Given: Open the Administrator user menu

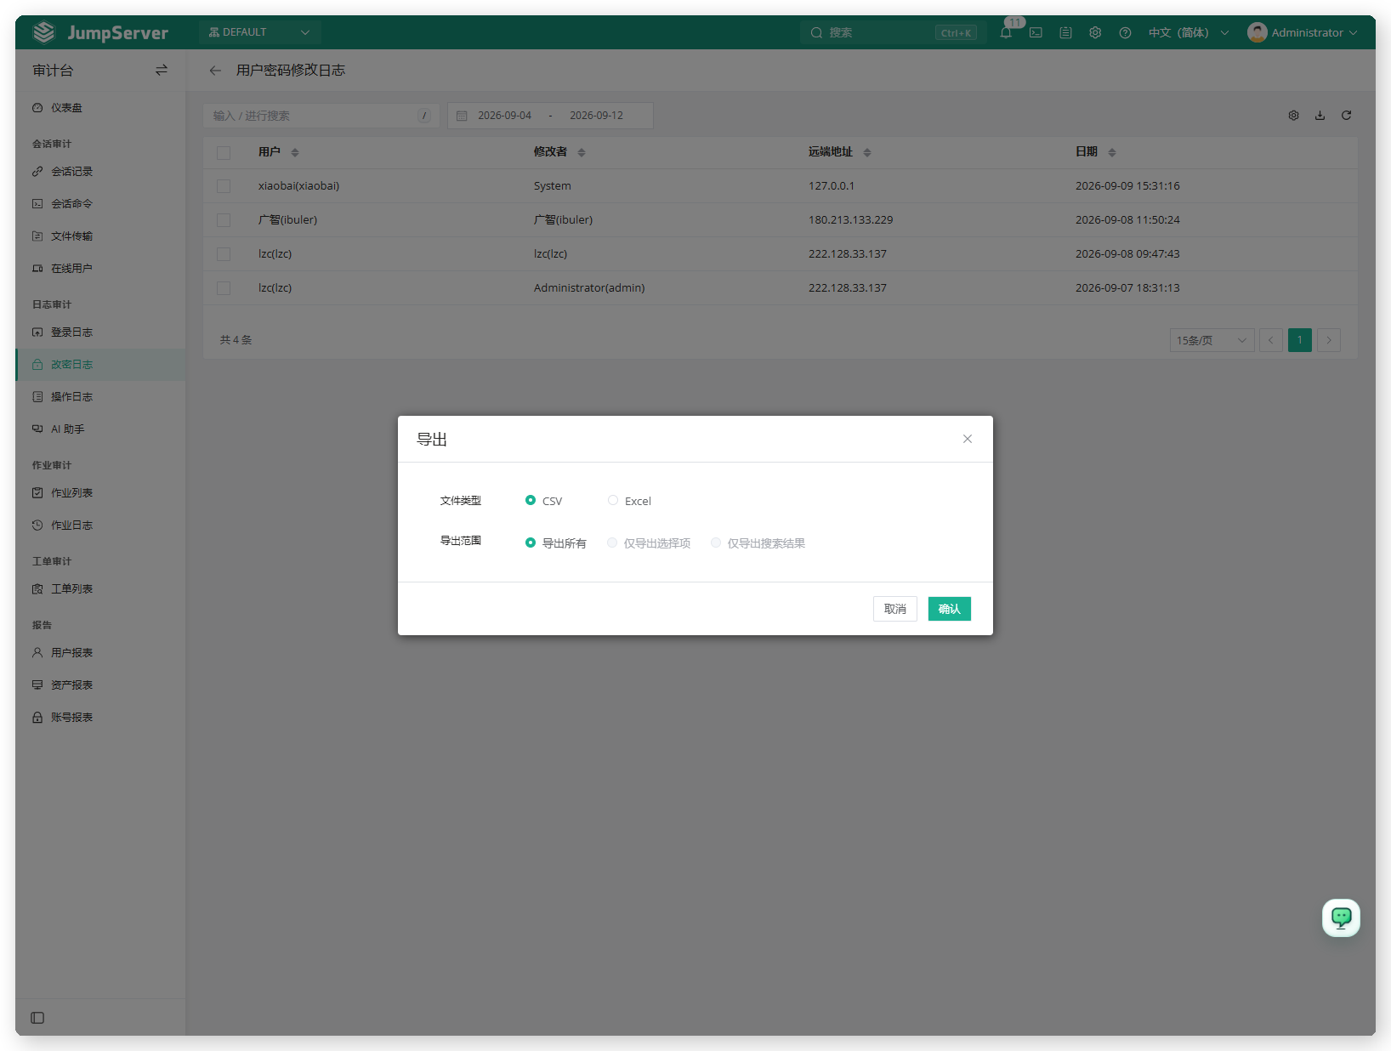Looking at the screenshot, I should 1302,32.
